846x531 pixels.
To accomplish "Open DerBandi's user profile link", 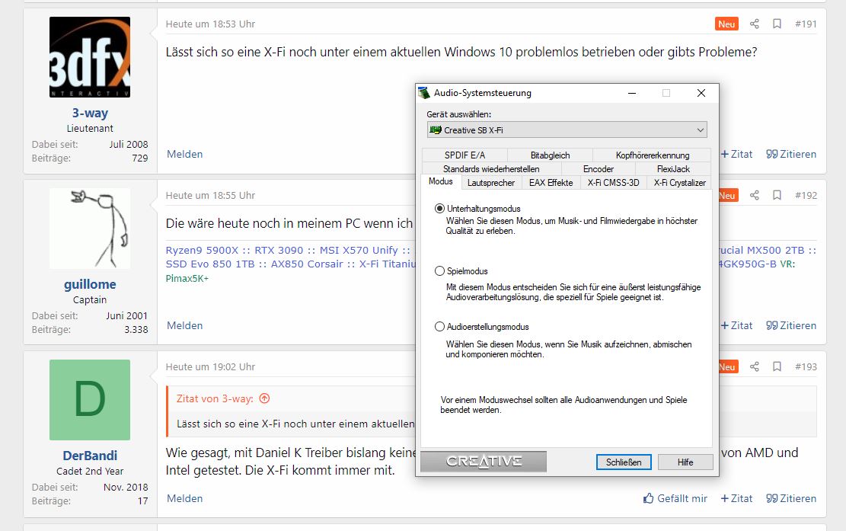I will (x=90, y=456).
